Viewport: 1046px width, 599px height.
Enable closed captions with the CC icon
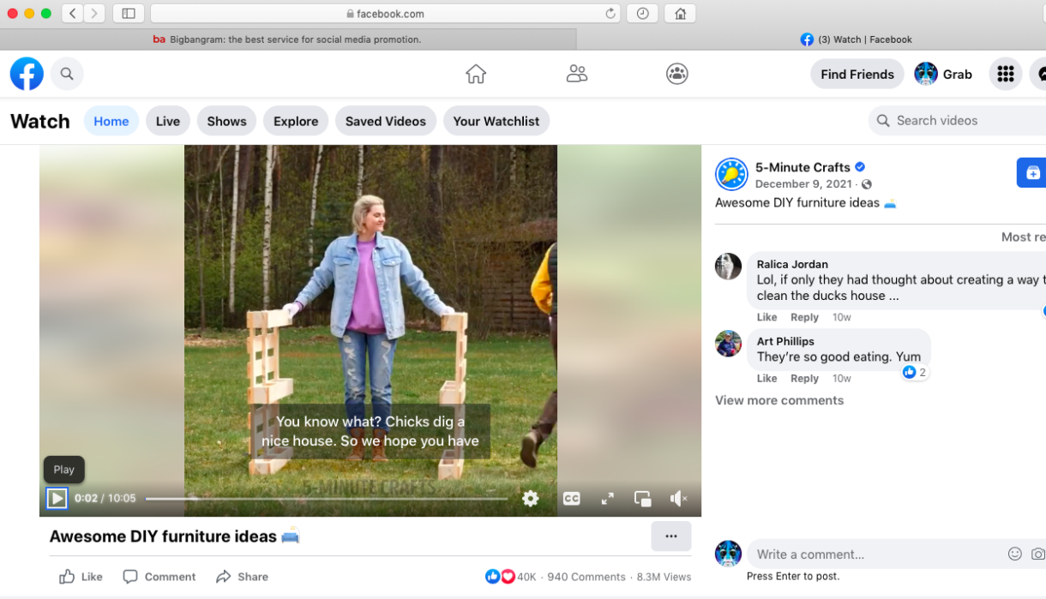pyautogui.click(x=571, y=498)
